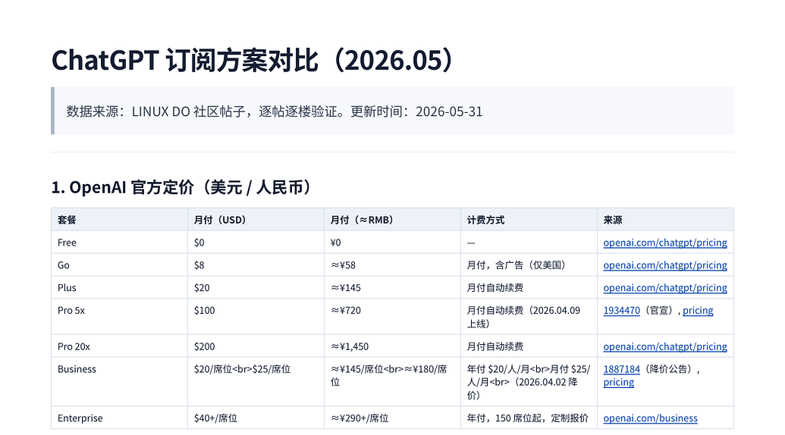Click the 套餐 column header
The height and width of the screenshot is (435, 785).
(119, 220)
